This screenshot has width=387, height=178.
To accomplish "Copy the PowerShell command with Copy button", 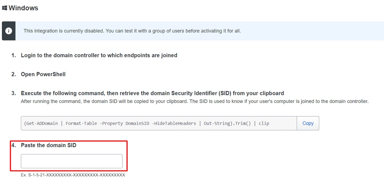I will (x=308, y=123).
